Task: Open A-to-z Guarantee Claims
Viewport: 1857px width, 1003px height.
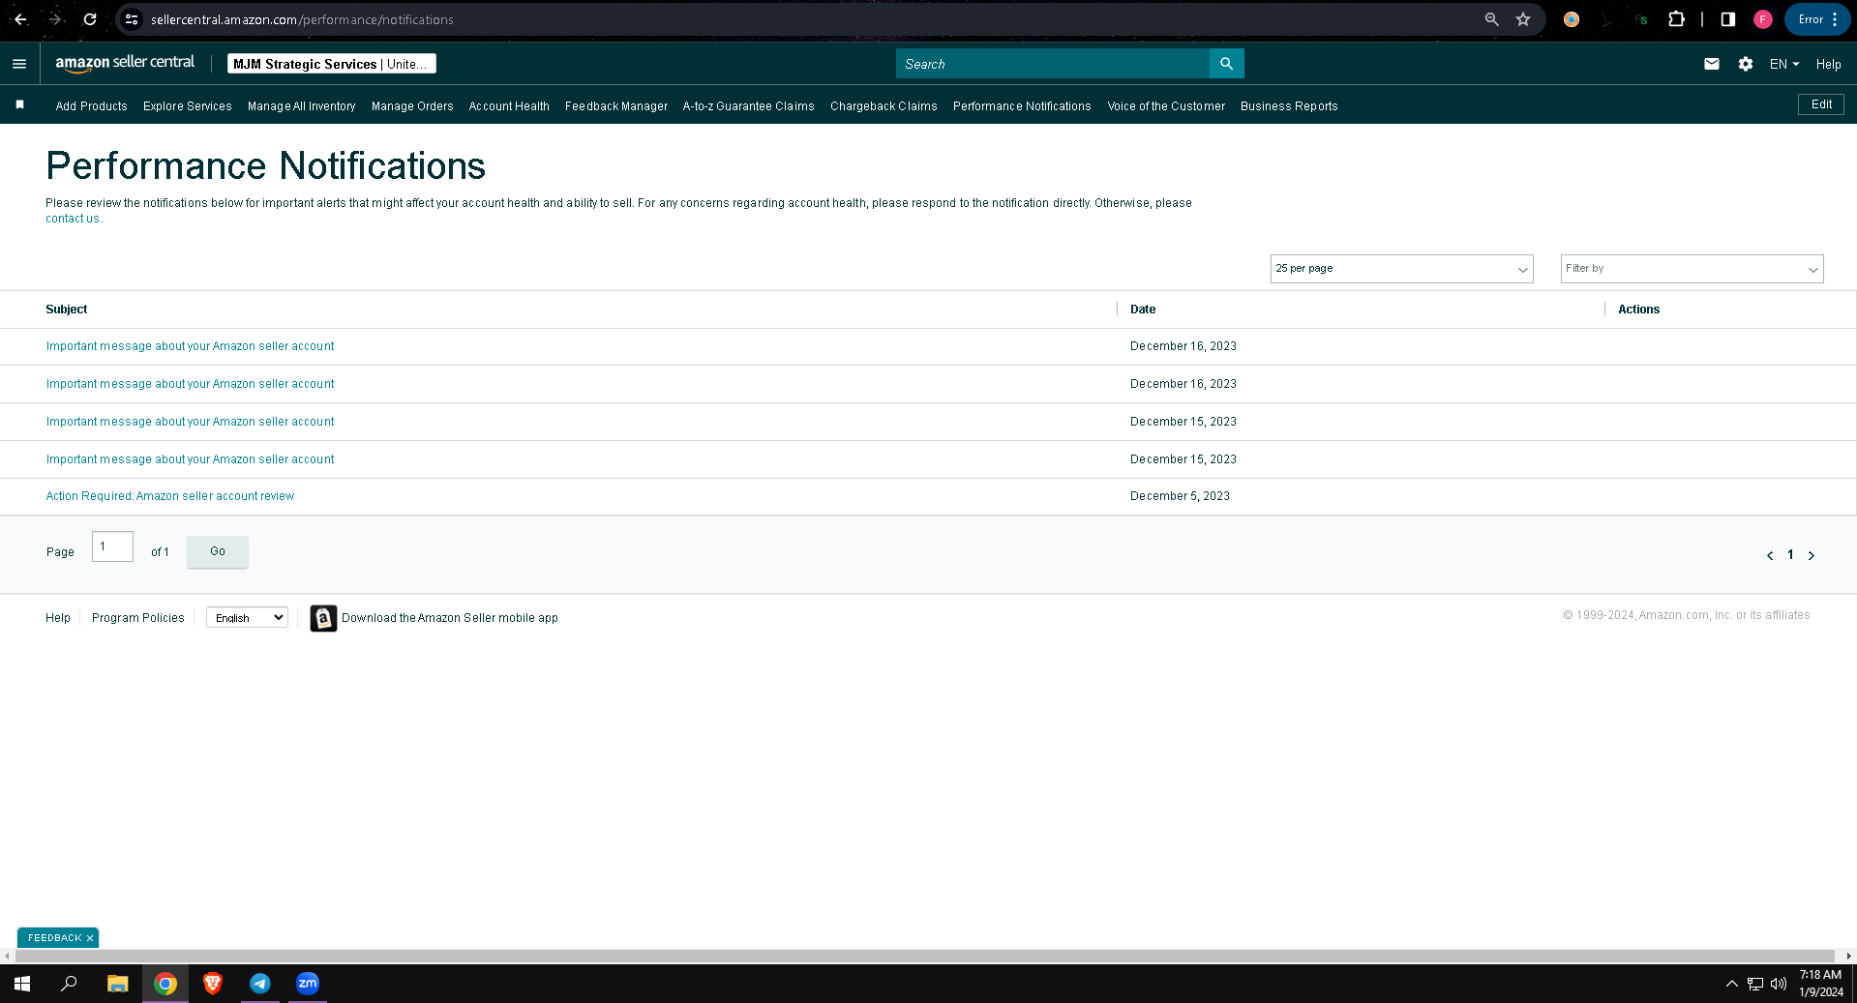Action: pos(748,106)
